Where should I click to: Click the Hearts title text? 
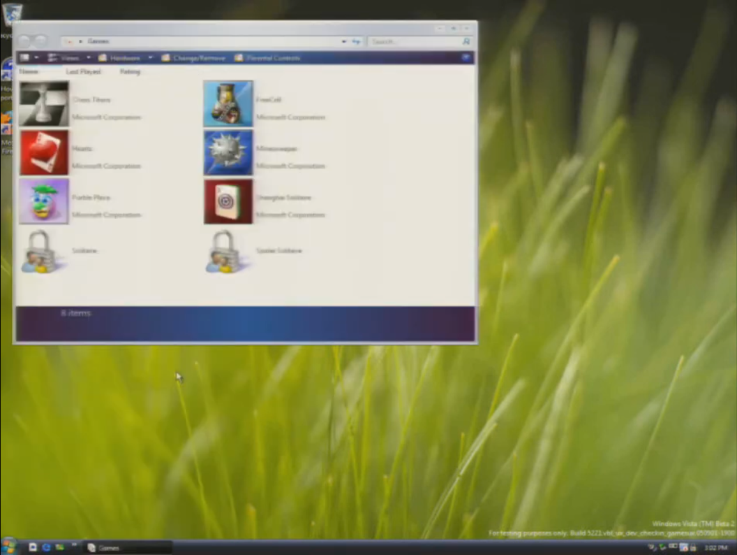coord(82,148)
